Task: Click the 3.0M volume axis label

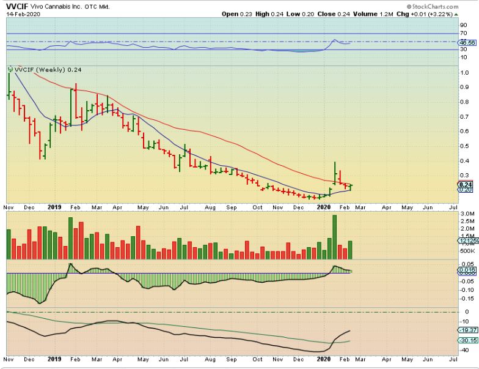Action: 468,214
